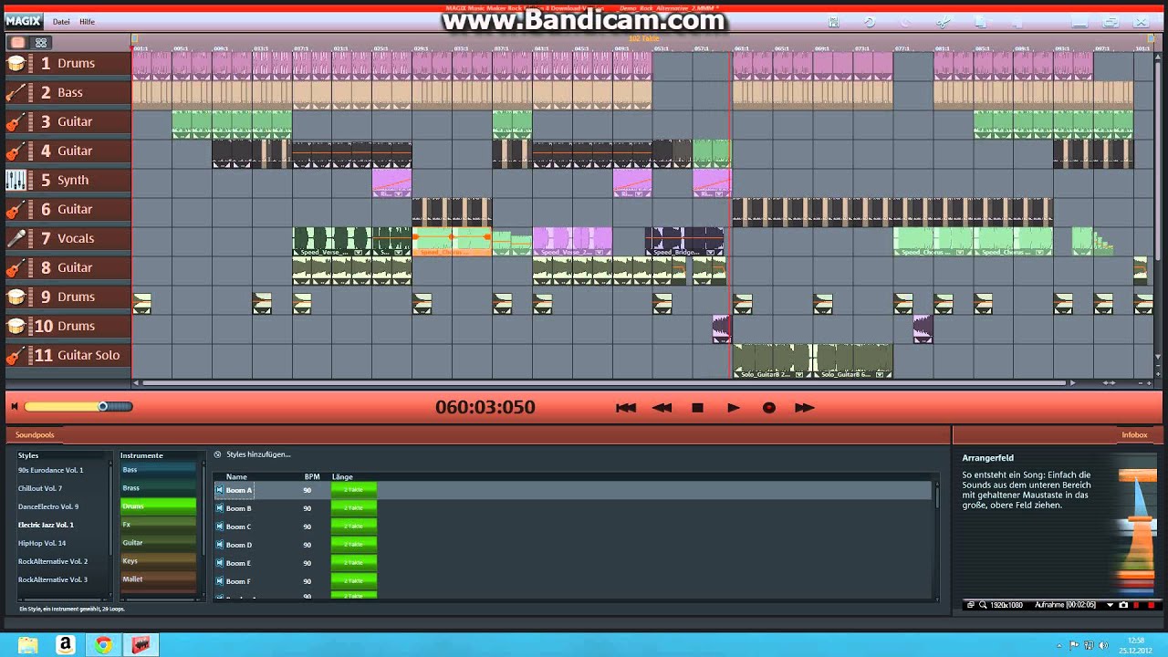Click the BPM column header
Viewport: 1168px width, 657px height.
click(312, 476)
